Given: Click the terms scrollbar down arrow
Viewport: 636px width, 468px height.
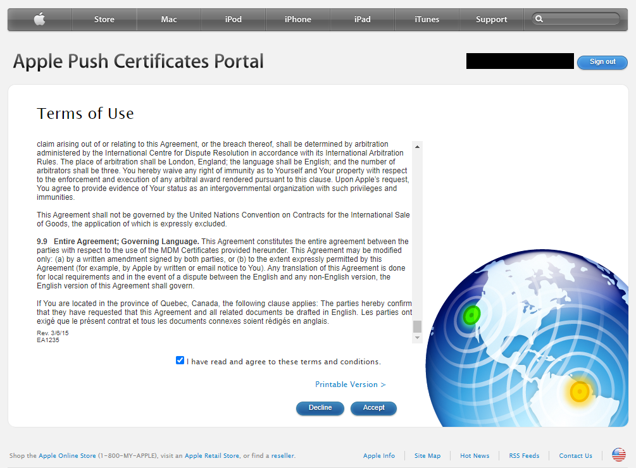Looking at the screenshot, I should pos(417,338).
